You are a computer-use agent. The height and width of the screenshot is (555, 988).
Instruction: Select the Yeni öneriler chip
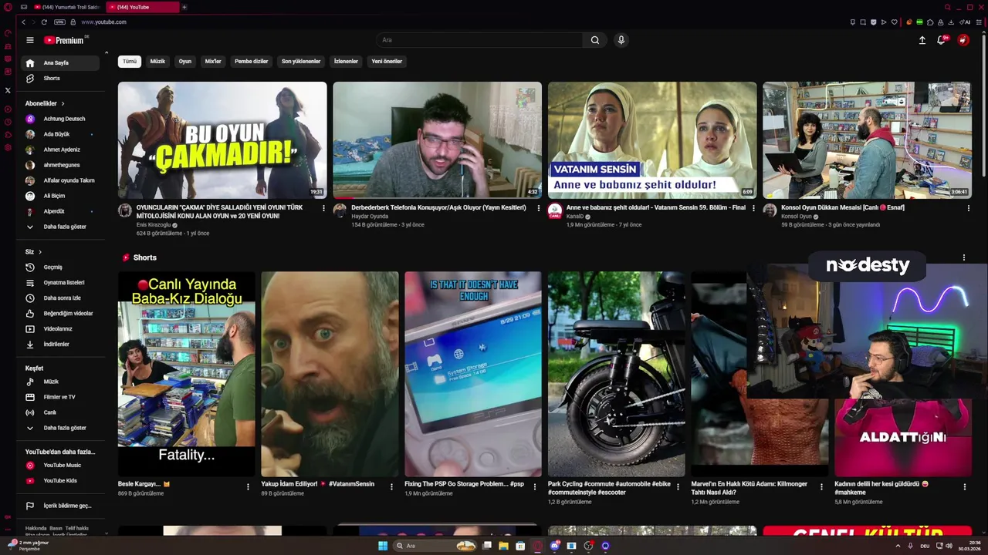[387, 61]
